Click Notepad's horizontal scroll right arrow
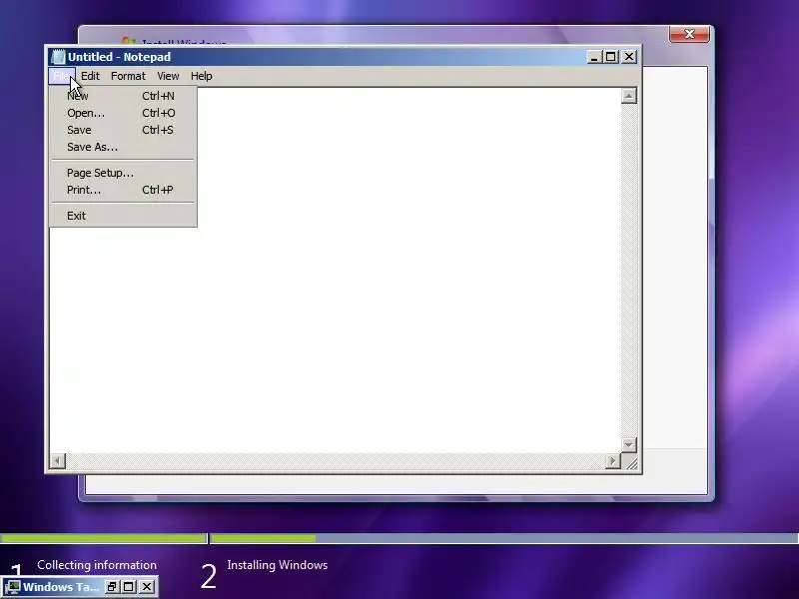Viewport: 799px width, 599px height. pyautogui.click(x=612, y=461)
